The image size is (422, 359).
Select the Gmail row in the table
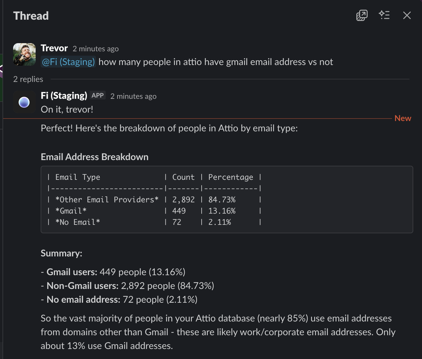tap(154, 211)
